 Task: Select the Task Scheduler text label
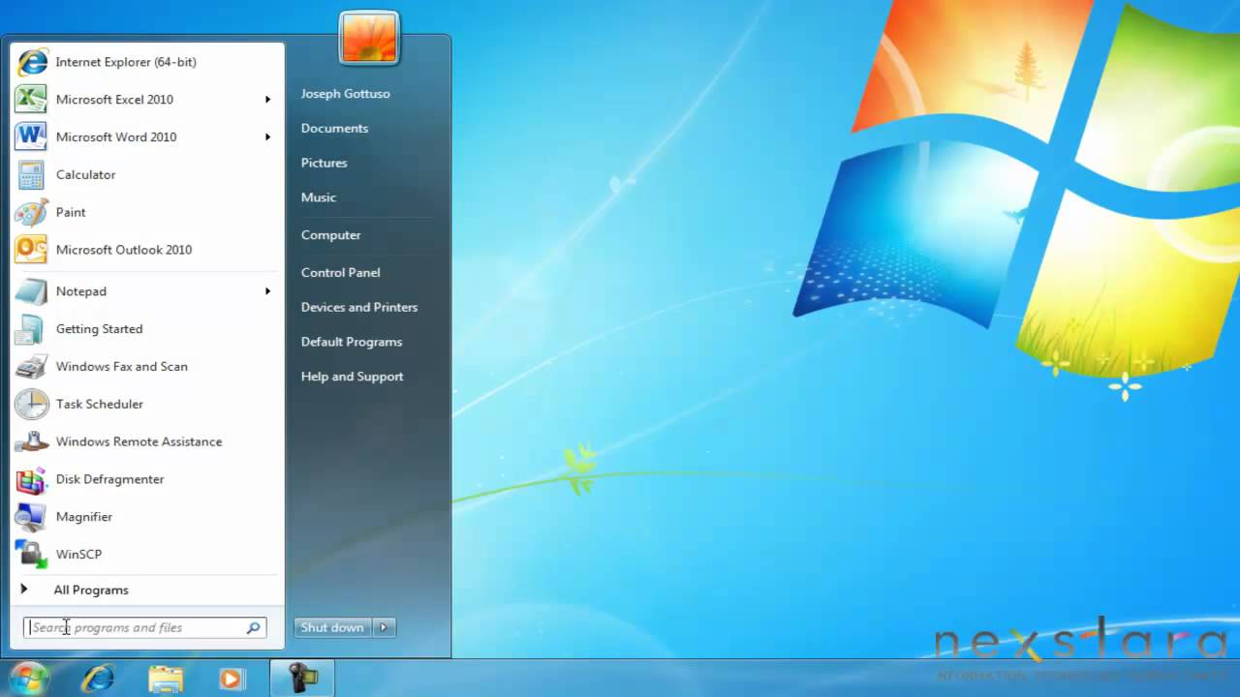[x=100, y=405]
